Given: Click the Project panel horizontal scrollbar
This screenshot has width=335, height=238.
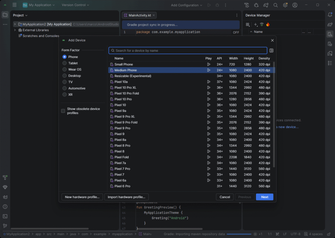Looking at the screenshot, I should [x=50, y=229].
